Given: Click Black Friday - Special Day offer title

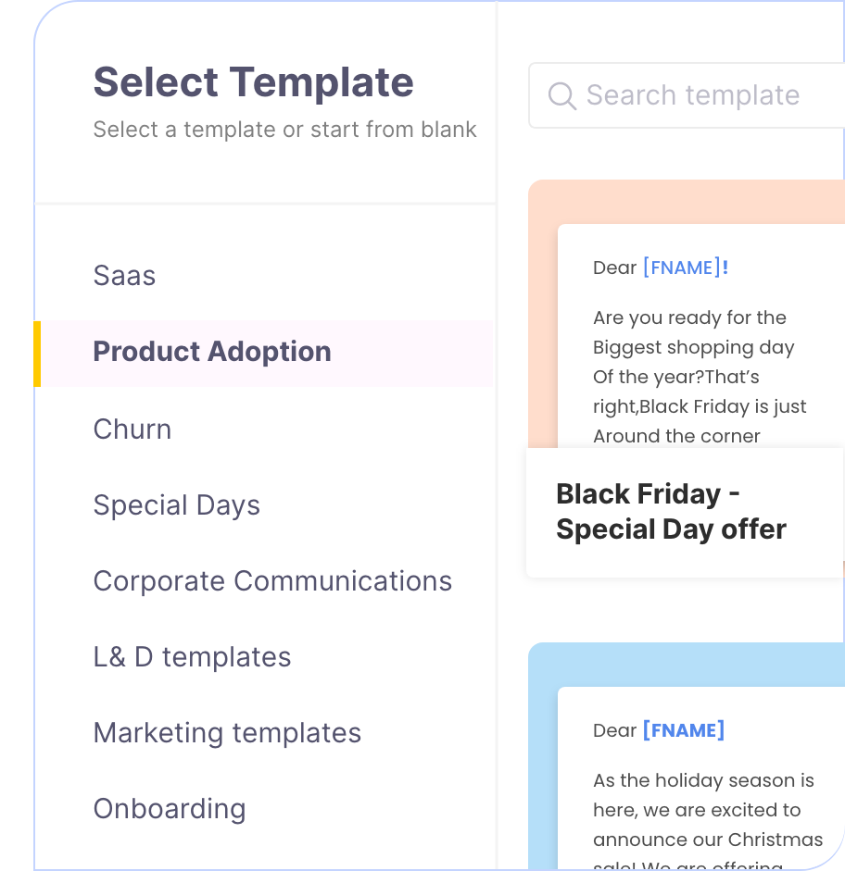Looking at the screenshot, I should click(x=671, y=512).
